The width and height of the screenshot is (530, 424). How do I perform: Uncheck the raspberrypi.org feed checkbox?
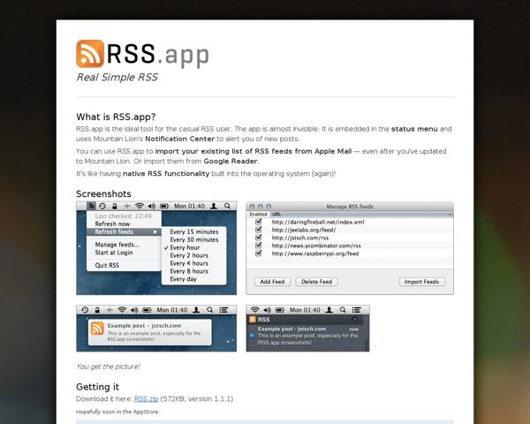click(x=258, y=254)
